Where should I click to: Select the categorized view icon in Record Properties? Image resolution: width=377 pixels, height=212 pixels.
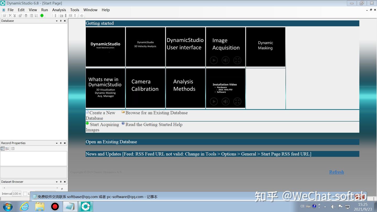click(3, 148)
